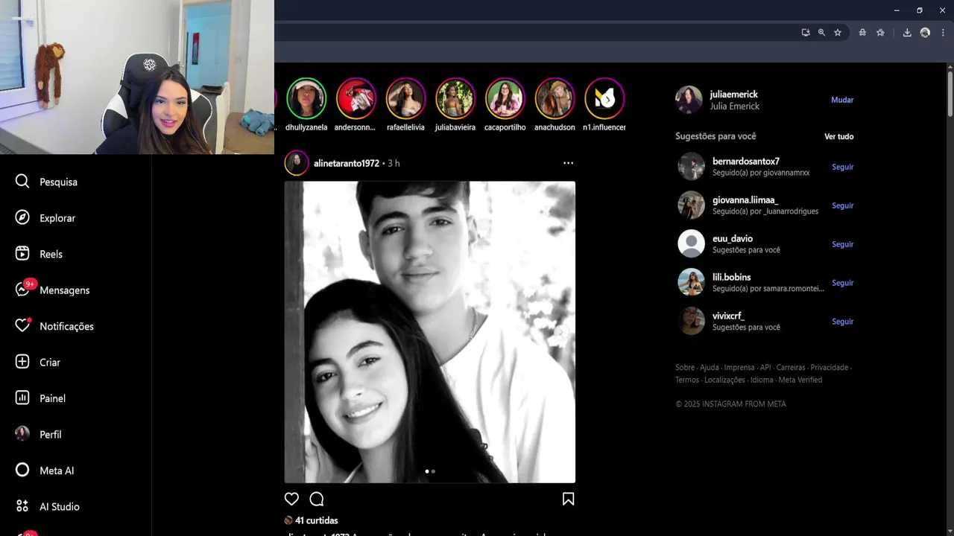Click the Privacidade footer link
Viewport: 954px width, 536px height.
pos(830,368)
